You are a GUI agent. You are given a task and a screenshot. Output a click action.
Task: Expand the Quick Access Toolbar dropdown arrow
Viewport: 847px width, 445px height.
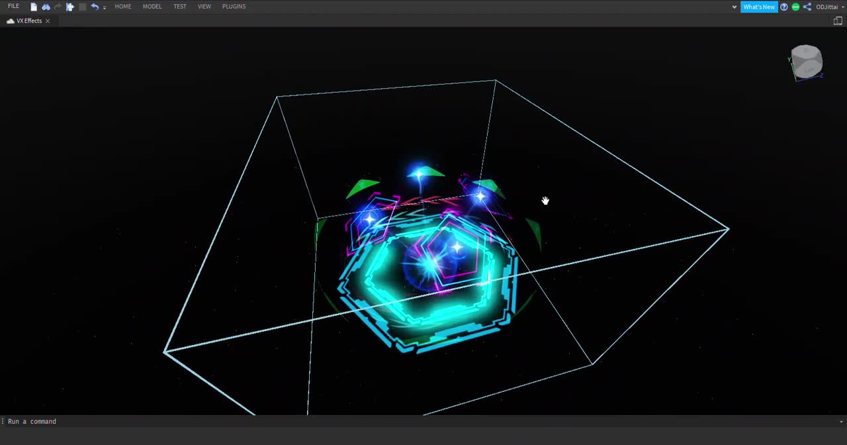(105, 7)
